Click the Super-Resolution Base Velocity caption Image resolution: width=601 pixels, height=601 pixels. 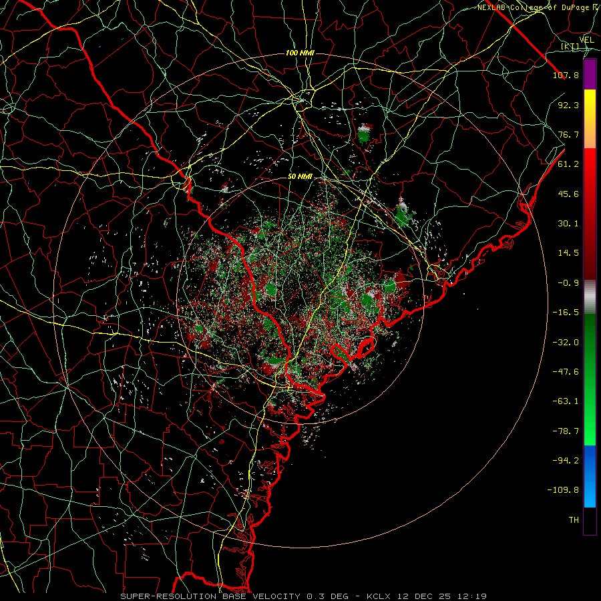(x=304, y=596)
